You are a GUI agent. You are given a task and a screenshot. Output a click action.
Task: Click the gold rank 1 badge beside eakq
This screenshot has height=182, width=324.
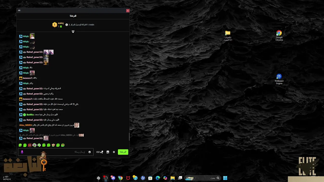(54, 25)
